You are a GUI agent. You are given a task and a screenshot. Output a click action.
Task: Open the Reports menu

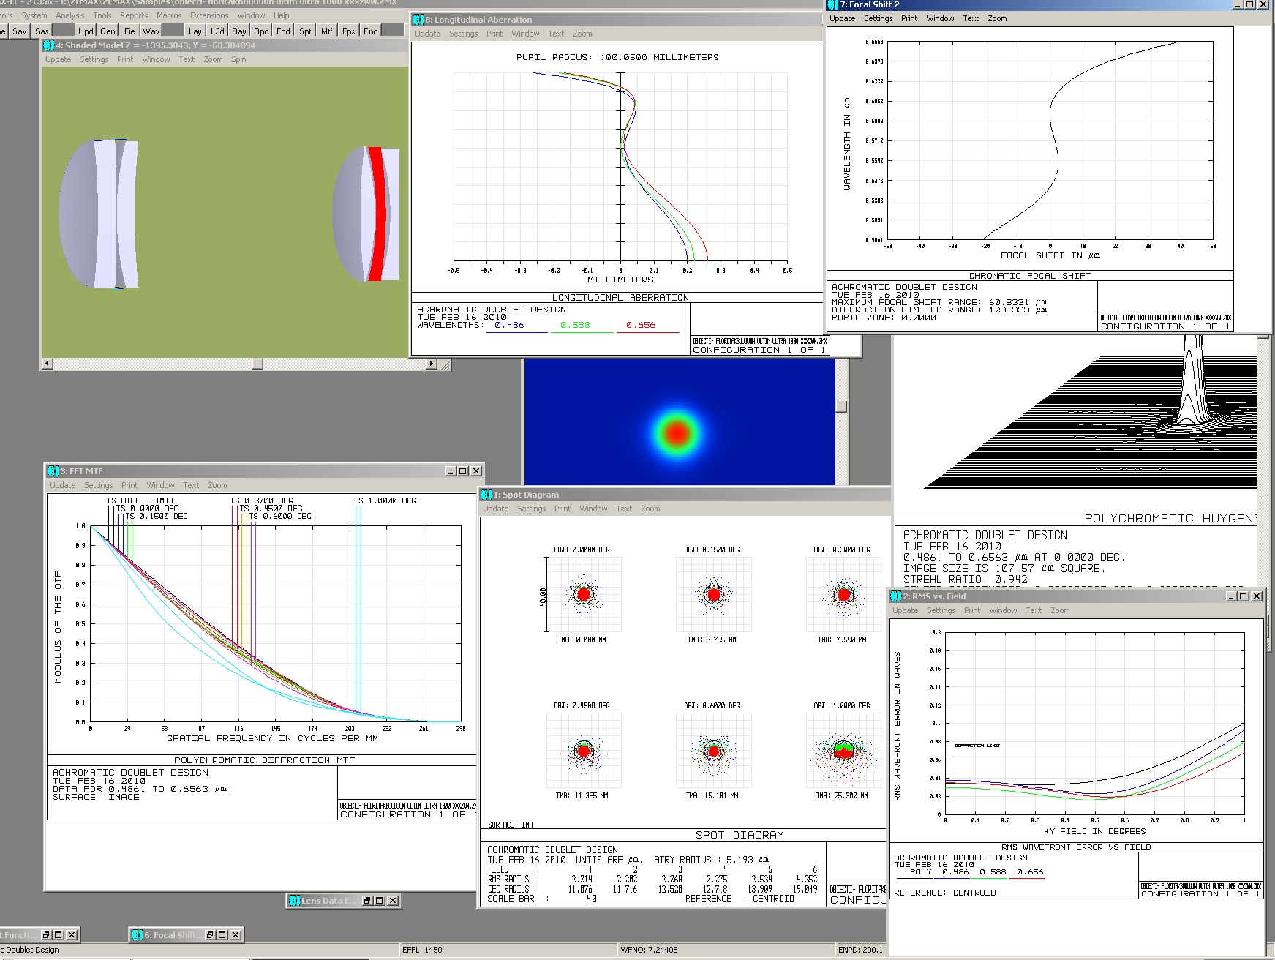pos(134,15)
